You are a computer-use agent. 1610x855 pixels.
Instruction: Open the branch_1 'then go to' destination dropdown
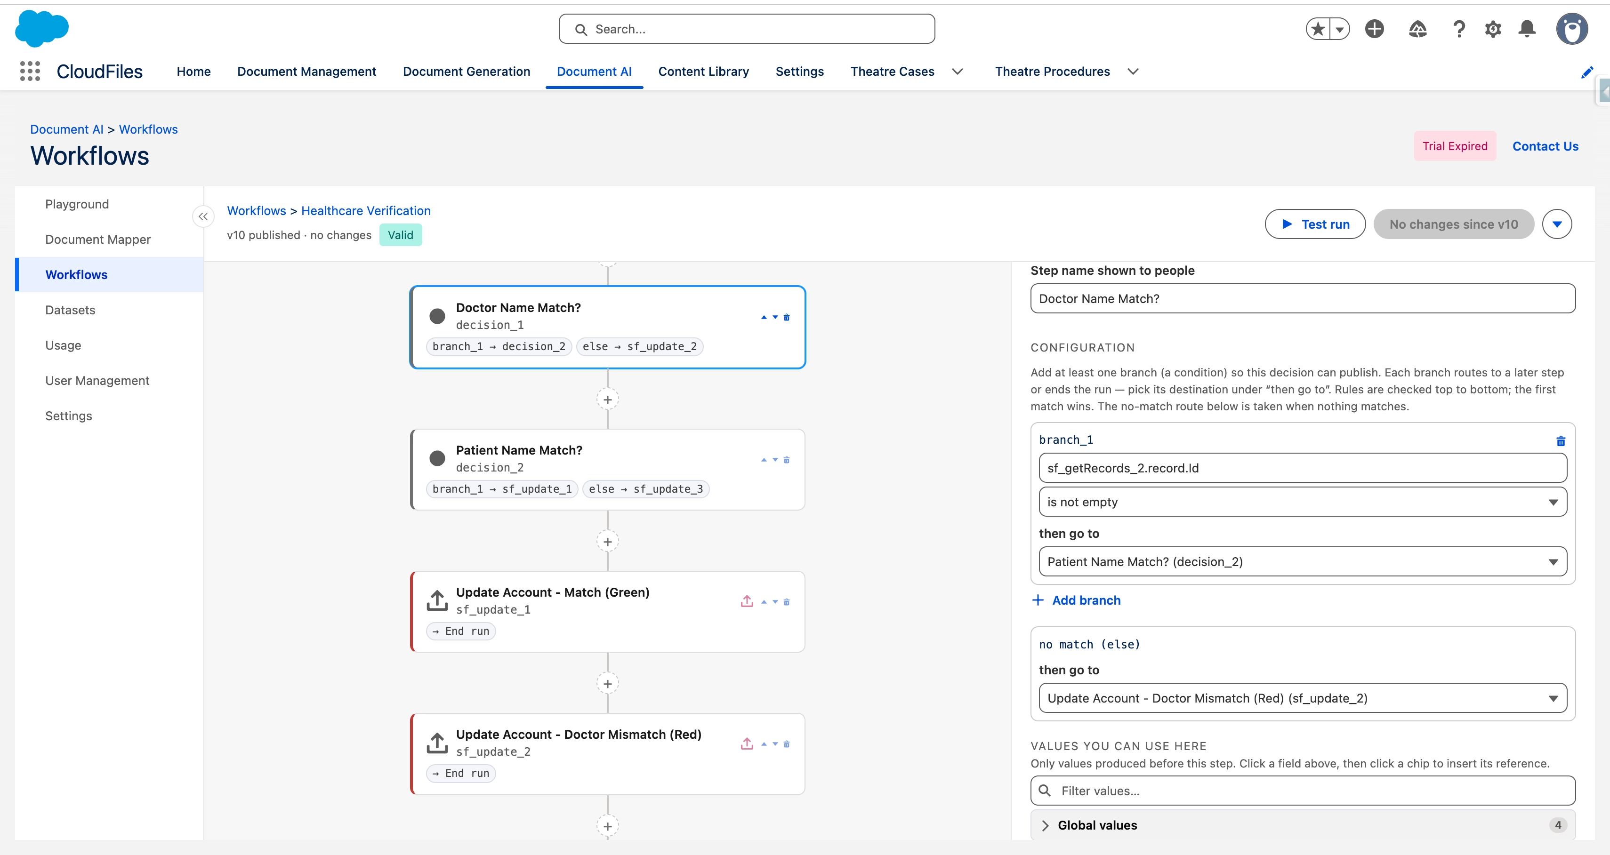pyautogui.click(x=1303, y=561)
